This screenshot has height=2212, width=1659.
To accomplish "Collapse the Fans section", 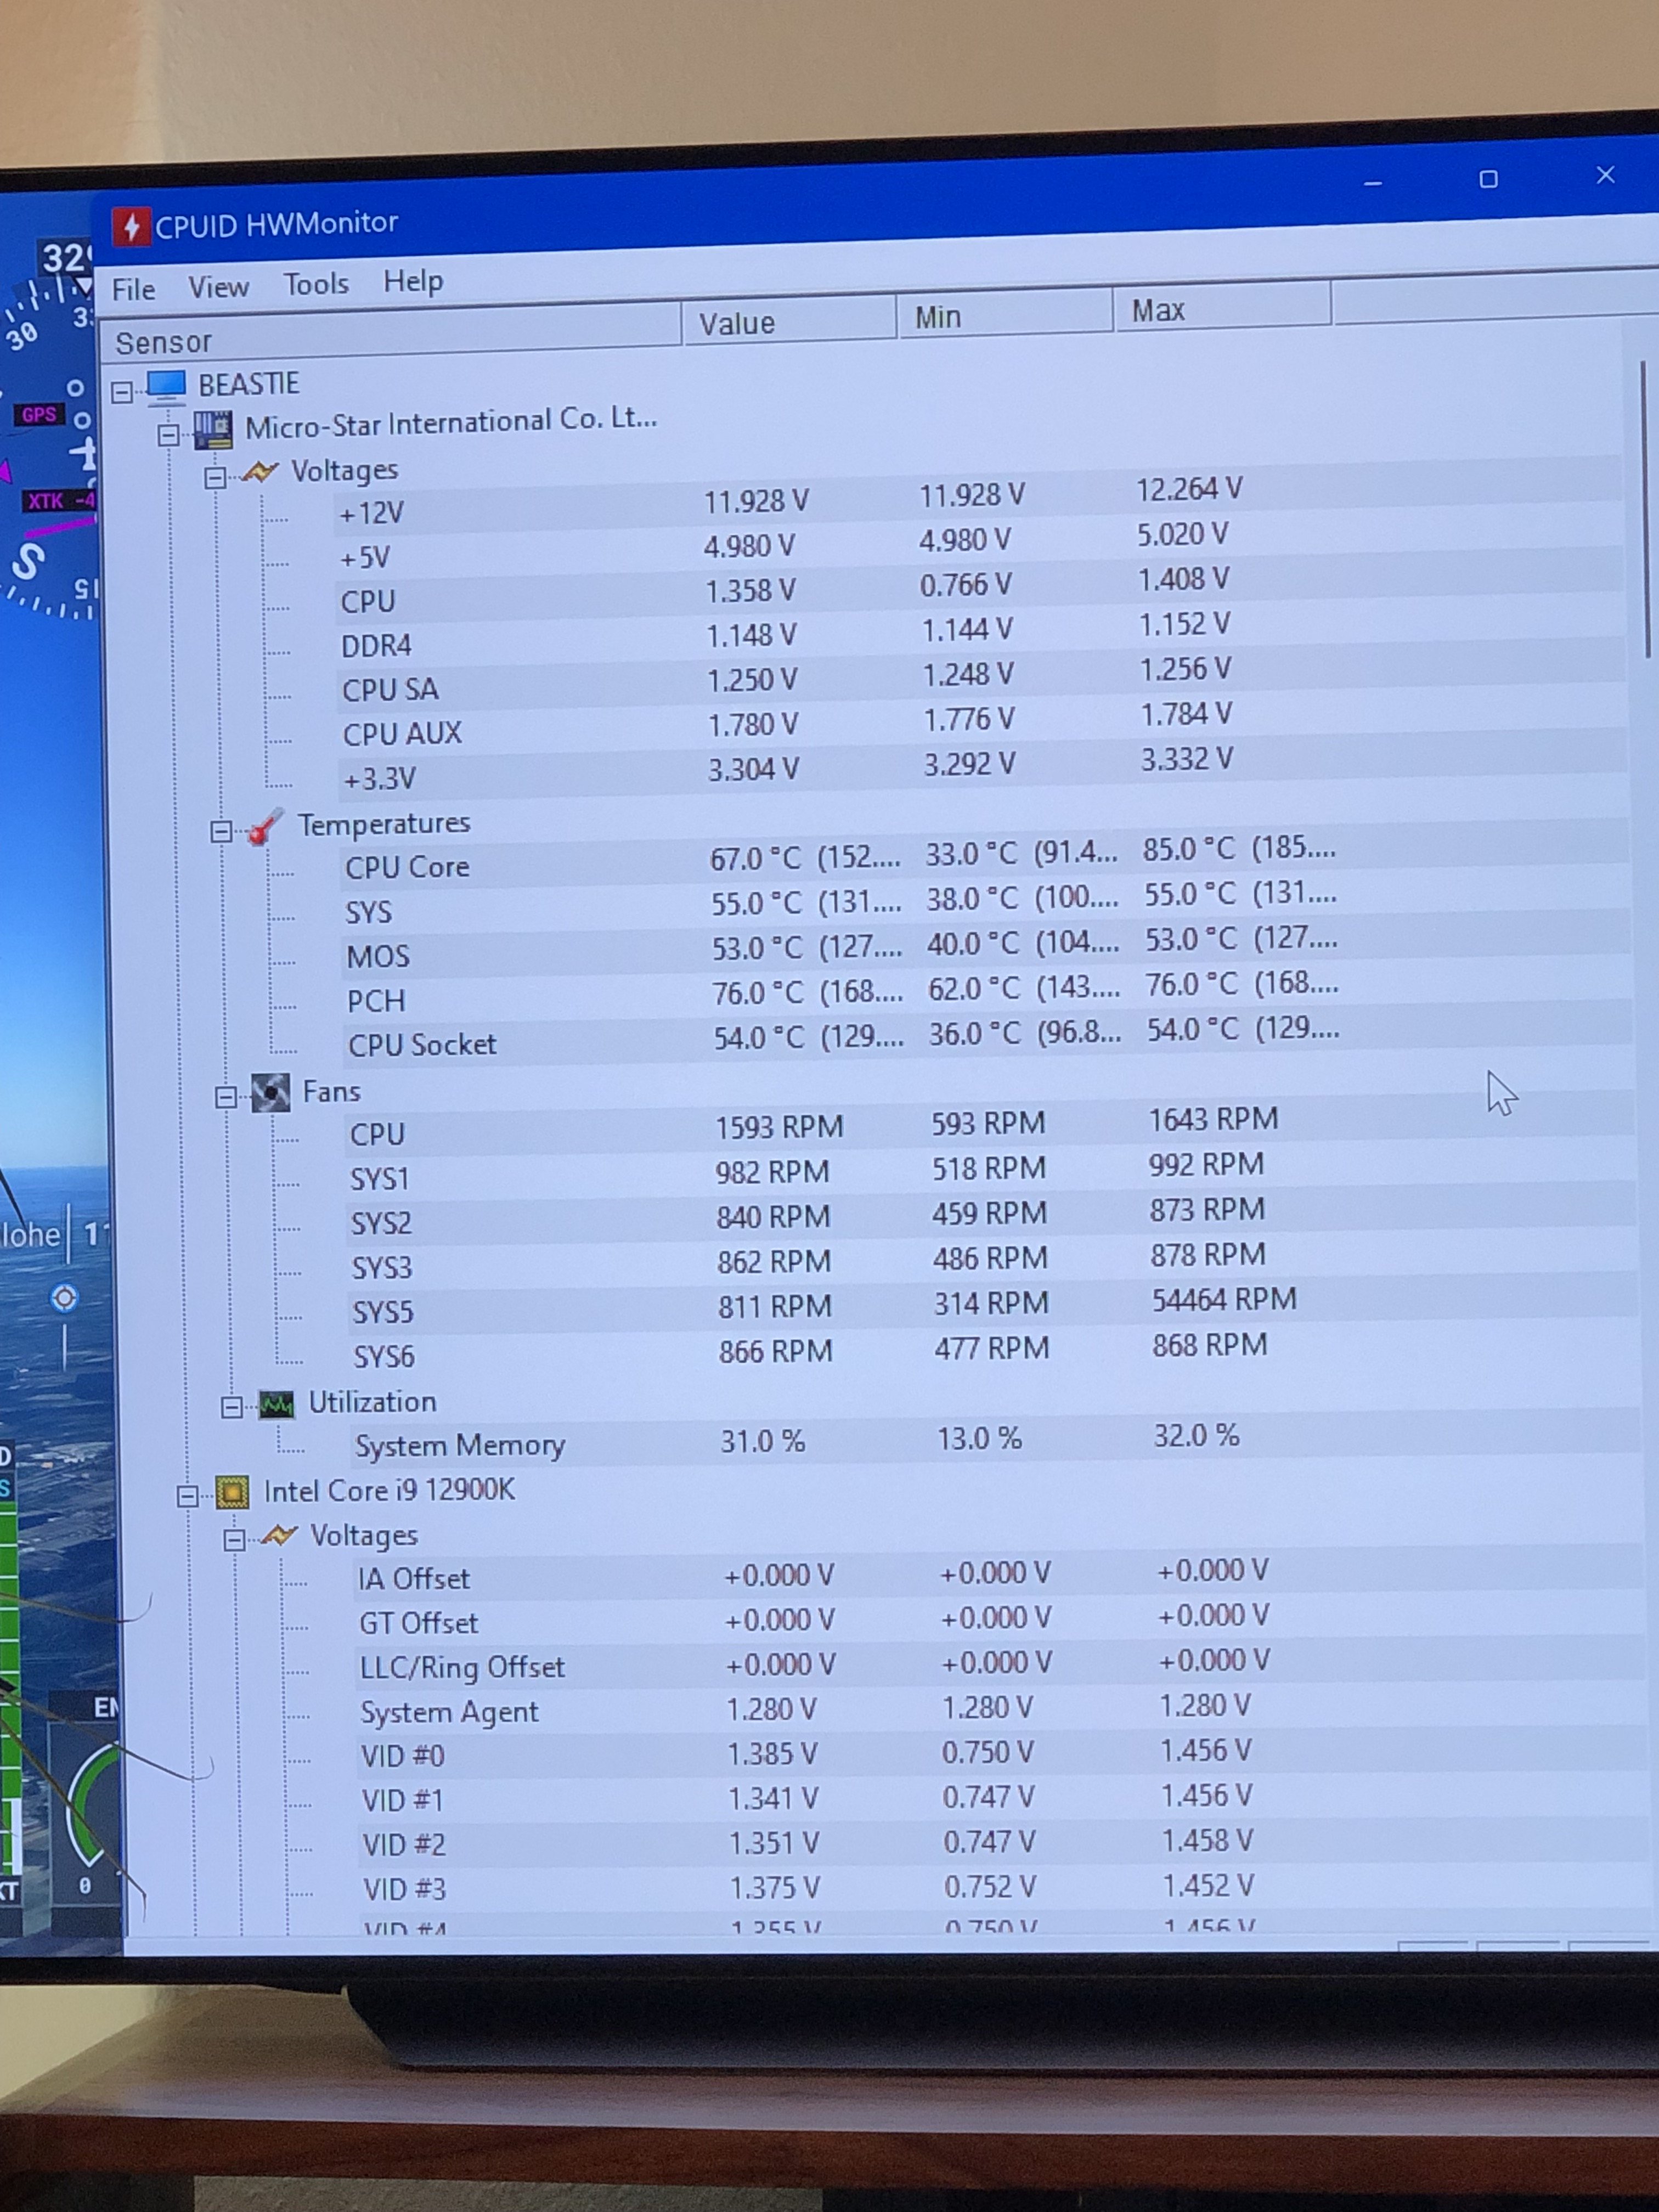I will click(226, 1097).
